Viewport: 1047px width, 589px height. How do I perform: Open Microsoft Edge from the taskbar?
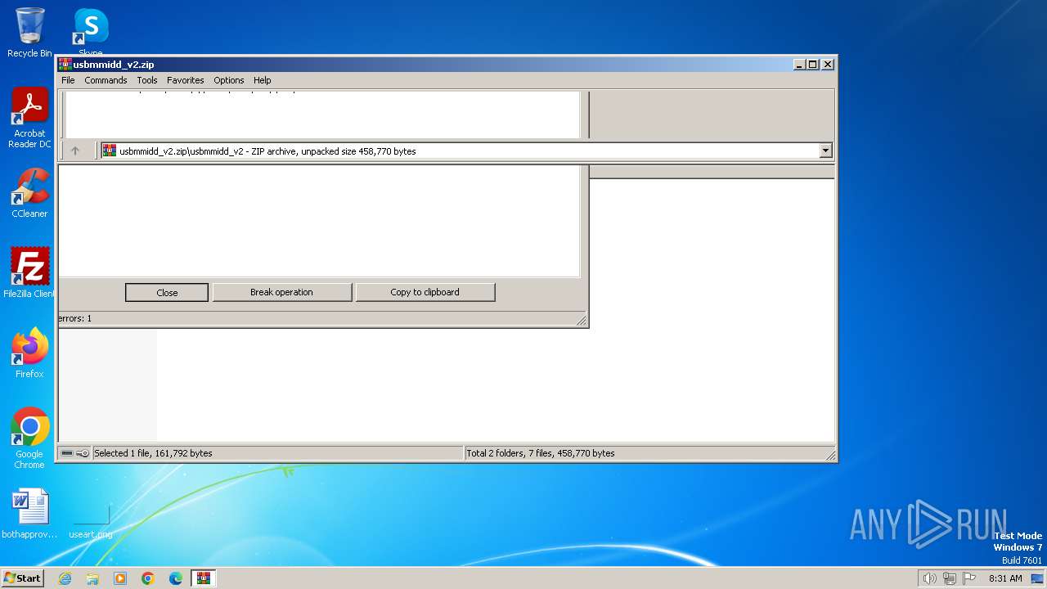176,578
